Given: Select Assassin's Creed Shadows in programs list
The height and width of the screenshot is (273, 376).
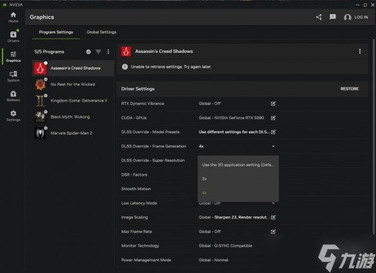Looking at the screenshot, I should [x=73, y=68].
